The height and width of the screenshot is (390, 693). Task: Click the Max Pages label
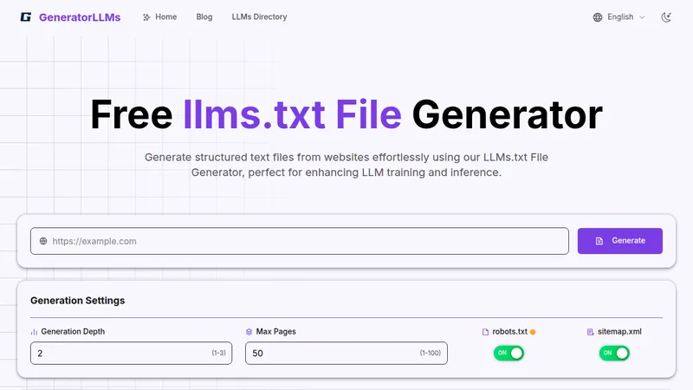[275, 331]
